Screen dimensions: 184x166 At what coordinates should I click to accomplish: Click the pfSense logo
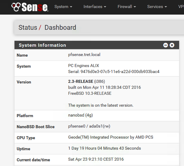[x=30, y=7]
